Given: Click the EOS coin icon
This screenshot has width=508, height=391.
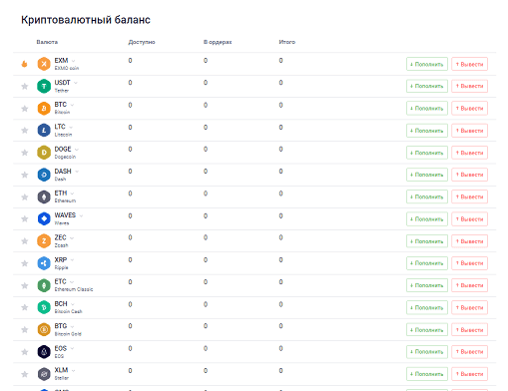Looking at the screenshot, I should pyautogui.click(x=44, y=352).
